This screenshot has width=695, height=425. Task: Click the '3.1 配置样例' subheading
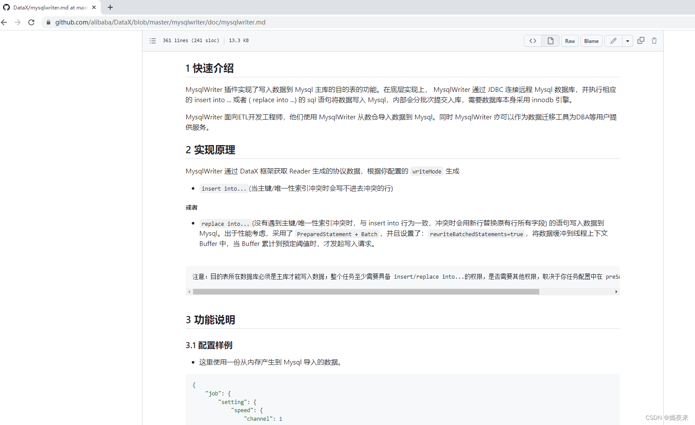tap(209, 345)
